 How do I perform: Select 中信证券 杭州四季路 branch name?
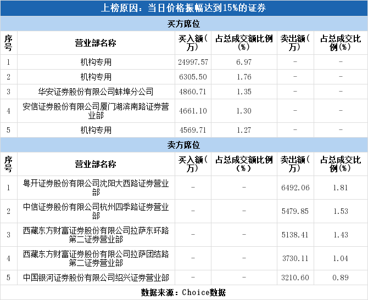(96, 211)
